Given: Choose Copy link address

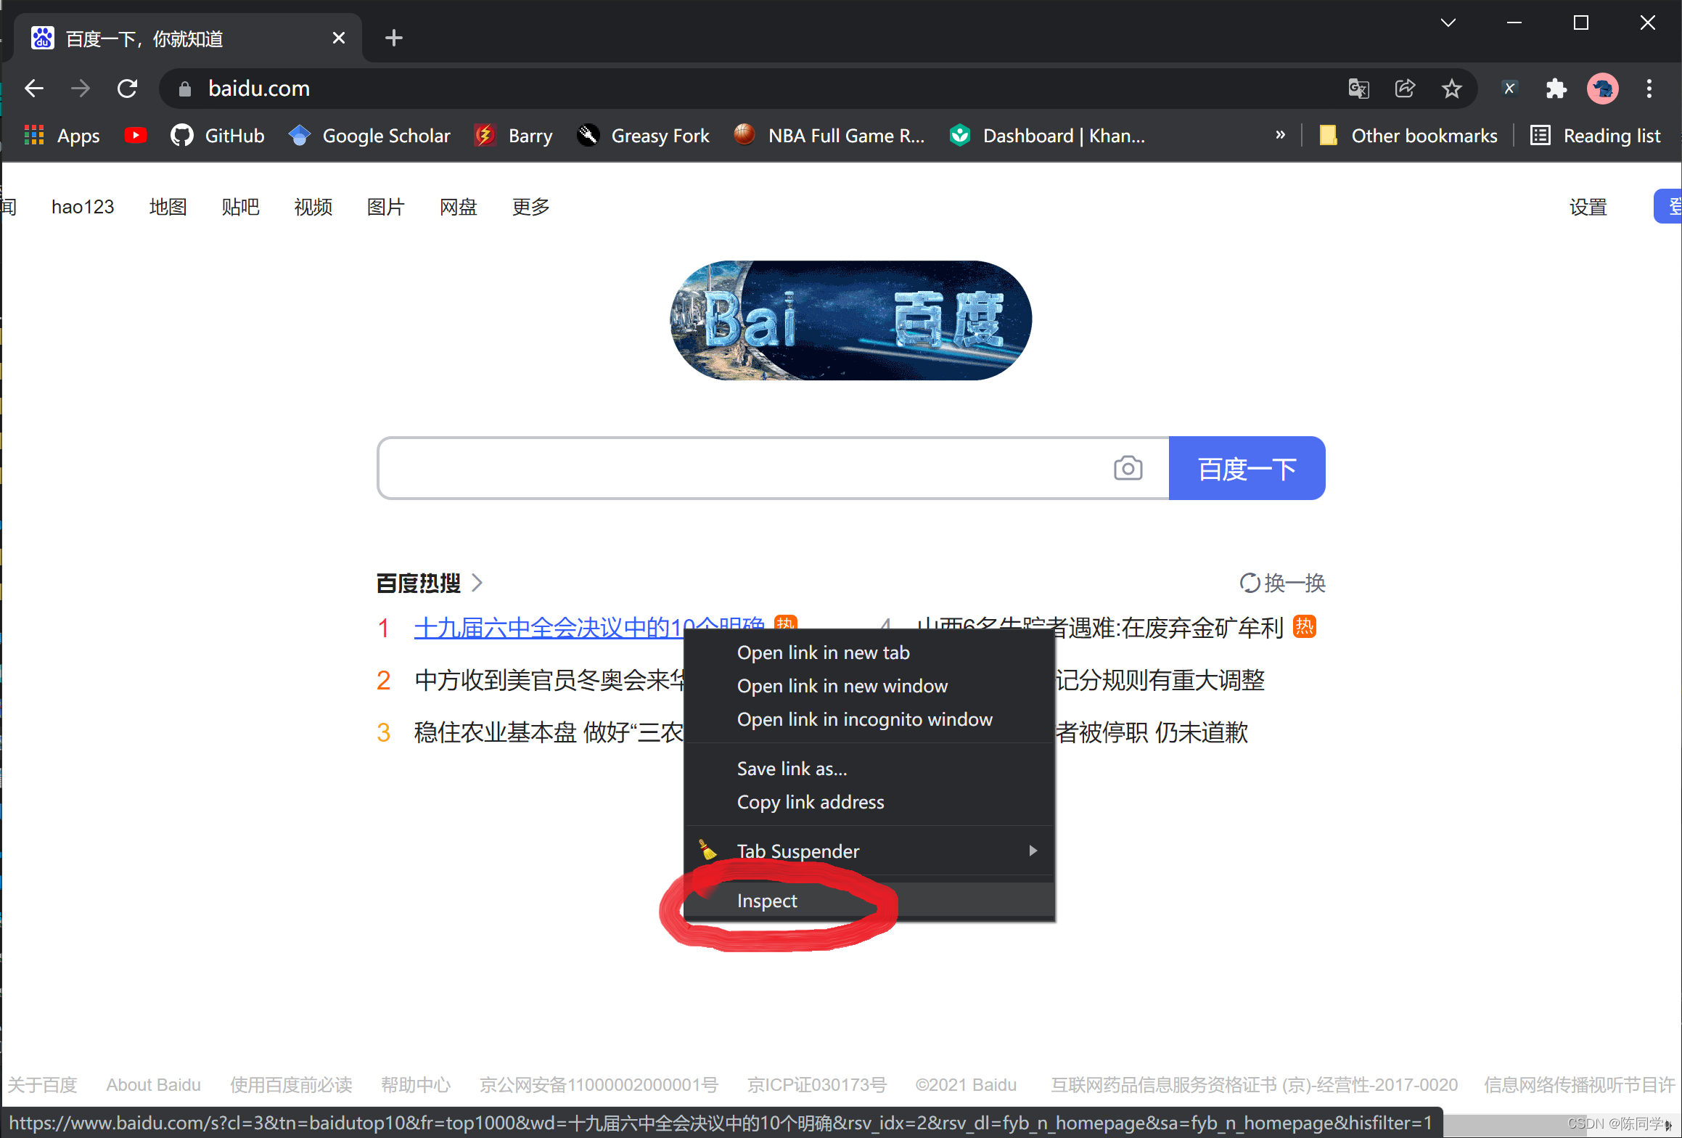Looking at the screenshot, I should coord(811,802).
